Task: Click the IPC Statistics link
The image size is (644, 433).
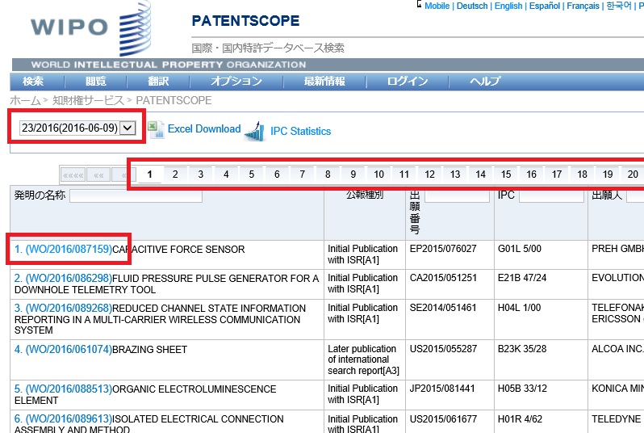Action: pyautogui.click(x=301, y=131)
